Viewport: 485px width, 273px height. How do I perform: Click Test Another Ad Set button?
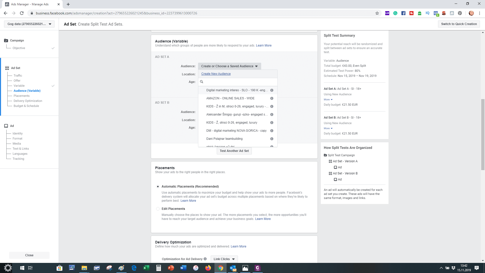pos(234,151)
